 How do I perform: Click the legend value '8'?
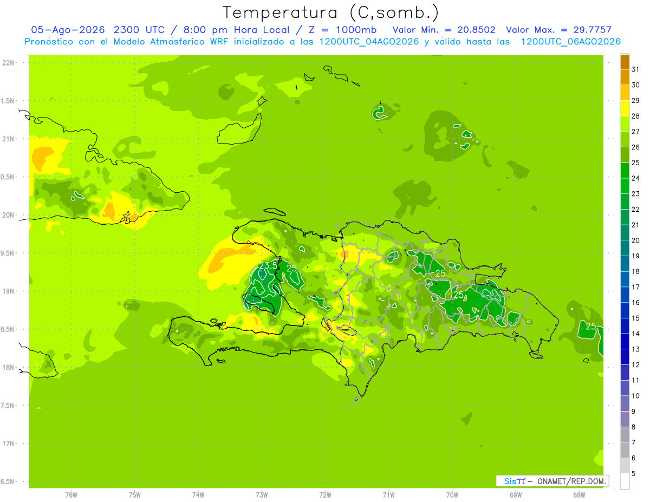tap(634, 427)
